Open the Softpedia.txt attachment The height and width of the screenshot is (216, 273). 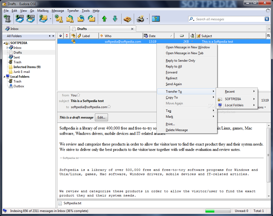point(70,203)
